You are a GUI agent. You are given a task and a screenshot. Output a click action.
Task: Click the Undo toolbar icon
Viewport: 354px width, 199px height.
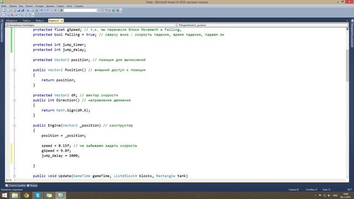click(41, 11)
